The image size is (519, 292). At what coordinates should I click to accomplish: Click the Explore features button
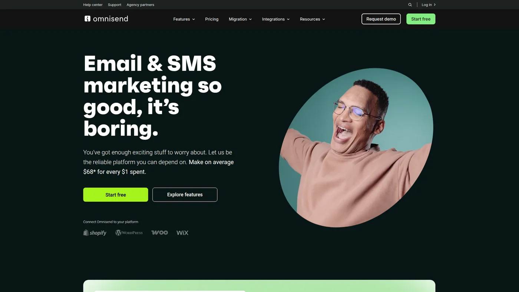point(185,195)
